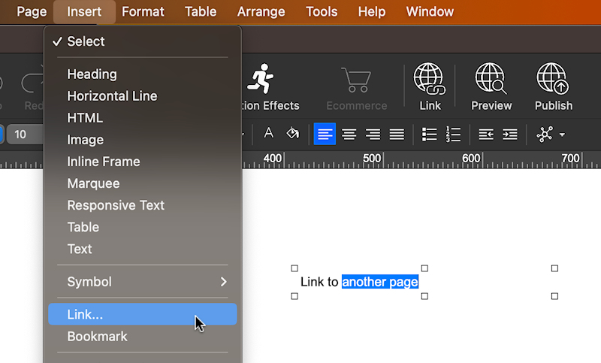Viewport: 601px width, 363px height.
Task: Insert a numbered list
Action: (x=453, y=134)
